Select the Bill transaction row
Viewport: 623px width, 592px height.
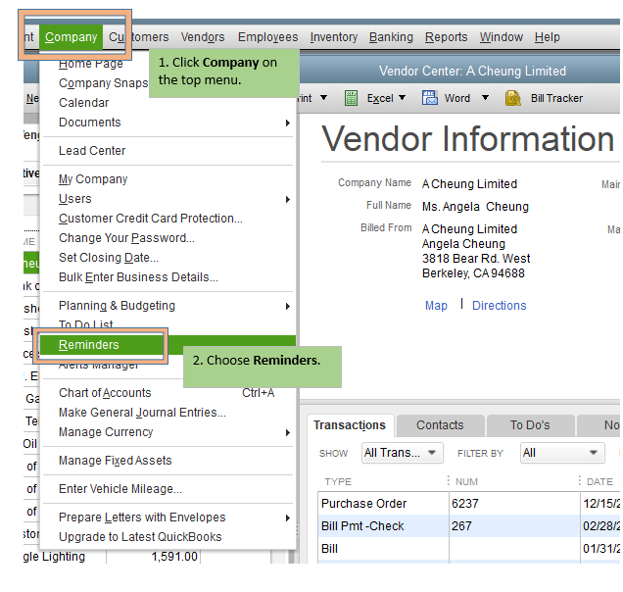[469, 549]
